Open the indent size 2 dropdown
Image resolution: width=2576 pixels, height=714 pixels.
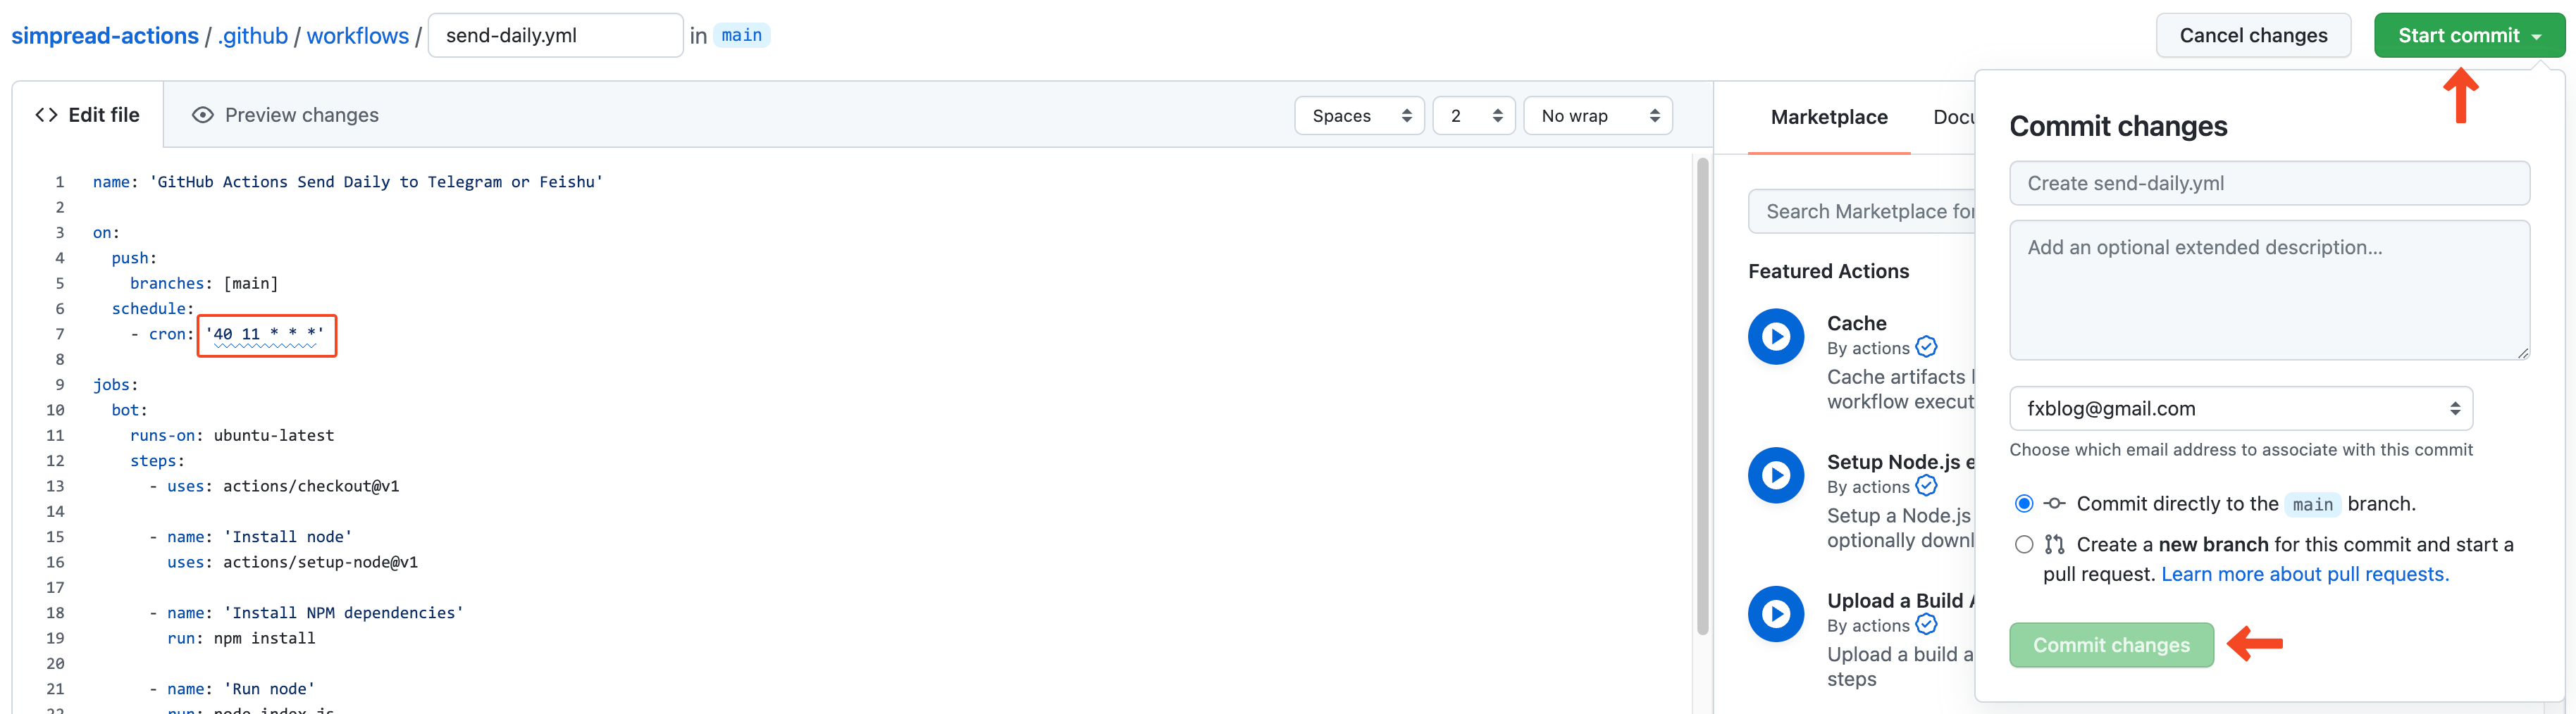click(1474, 116)
